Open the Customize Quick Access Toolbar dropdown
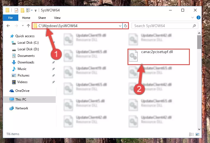 click(x=36, y=10)
